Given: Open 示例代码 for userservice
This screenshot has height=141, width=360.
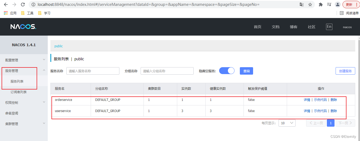Looking at the screenshot, I should pos(320,111).
